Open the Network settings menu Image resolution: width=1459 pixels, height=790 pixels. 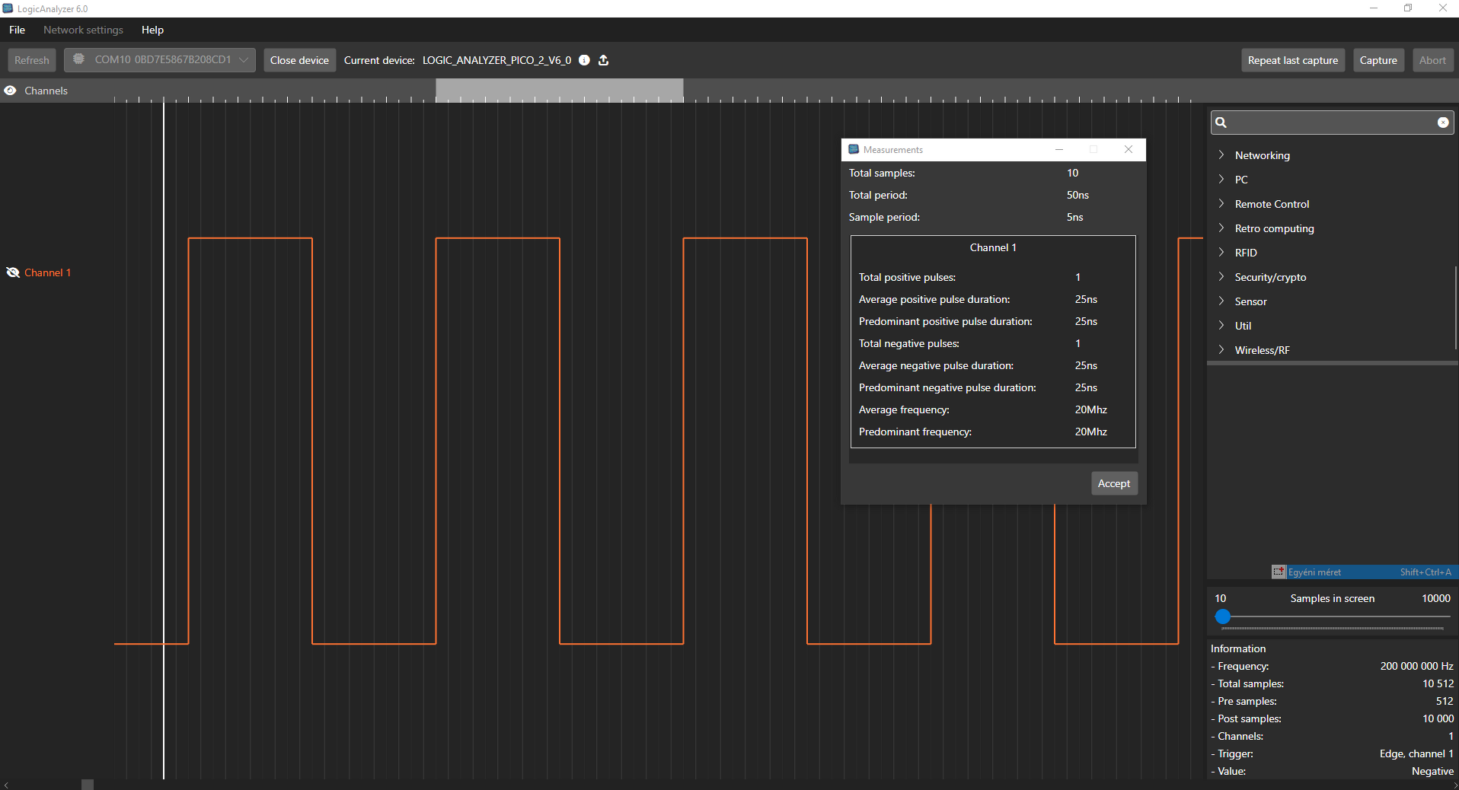83,30
